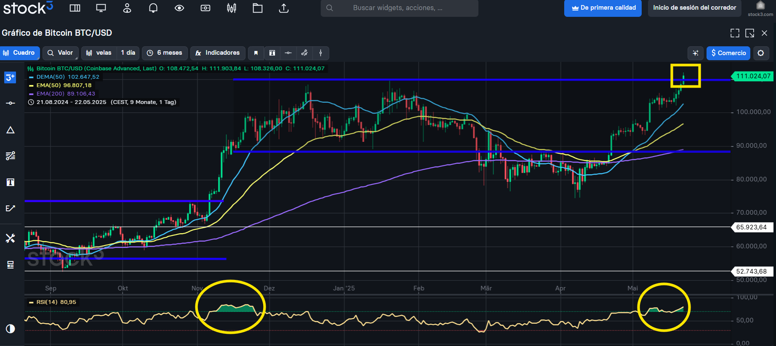Expand the 6 meses time range selector
776x346 pixels.
pyautogui.click(x=165, y=53)
